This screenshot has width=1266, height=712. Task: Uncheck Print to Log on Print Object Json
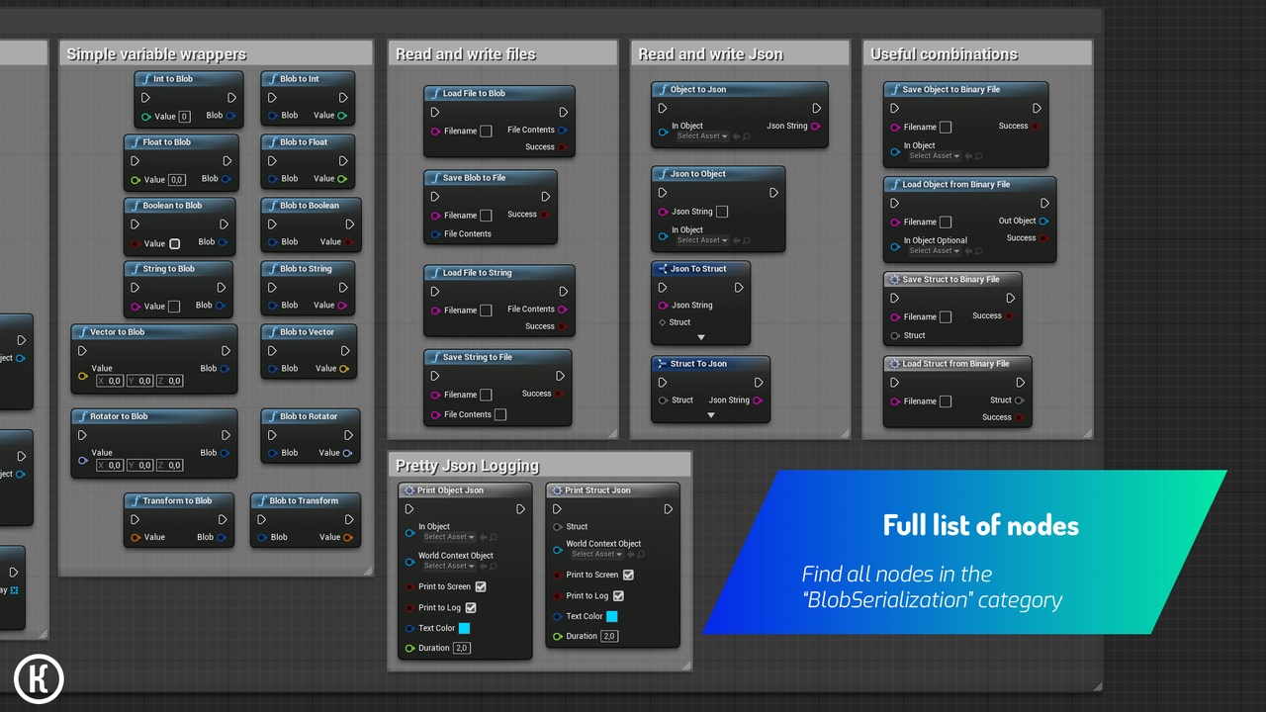(x=471, y=607)
